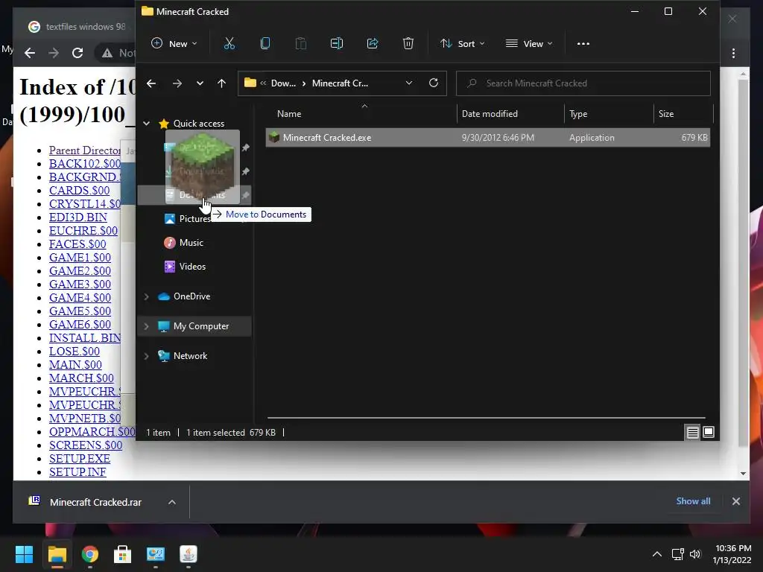Open the Start menu on the taskbar
Screen dimensions: 763x572
[x=24, y=554]
